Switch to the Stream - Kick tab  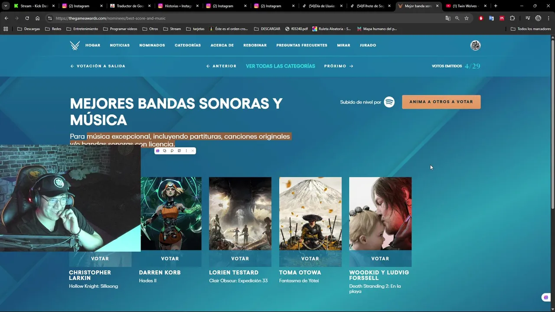34,6
